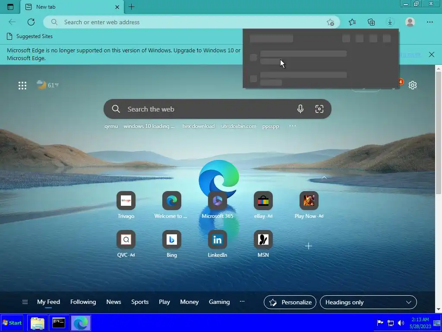
Task: Switch to the Gaming tab
Action: click(219, 302)
